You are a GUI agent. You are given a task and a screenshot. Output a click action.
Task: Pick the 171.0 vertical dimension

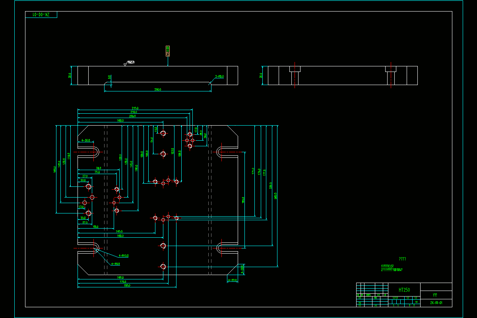(x=254, y=171)
